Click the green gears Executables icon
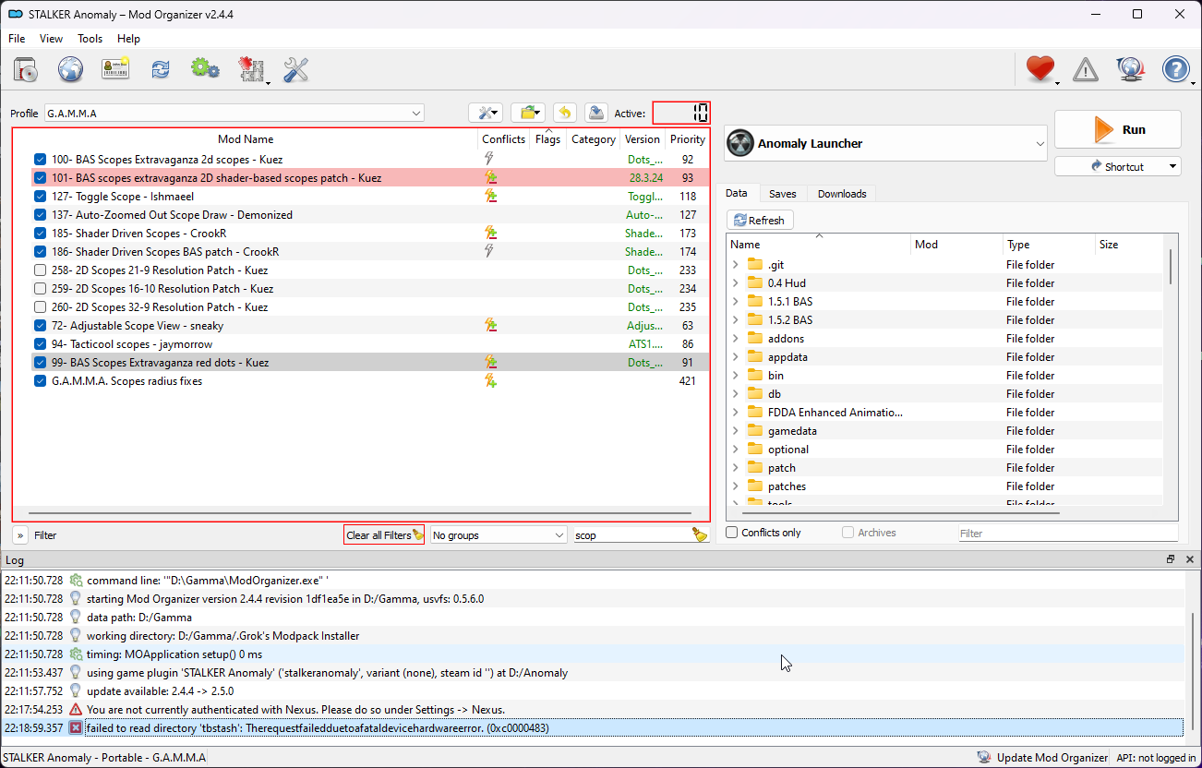Viewport: 1202px width, 768px height. [205, 70]
